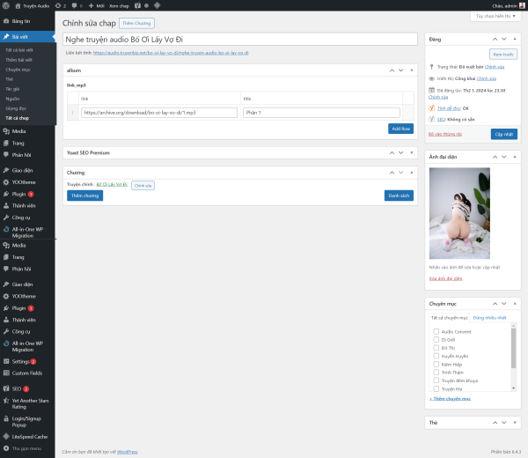The image size is (528, 458).
Task: Select the Trinh Thám category checkbox
Action: tap(436, 373)
